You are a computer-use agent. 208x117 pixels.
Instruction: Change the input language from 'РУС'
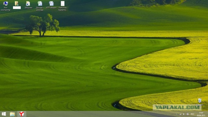(192, 114)
